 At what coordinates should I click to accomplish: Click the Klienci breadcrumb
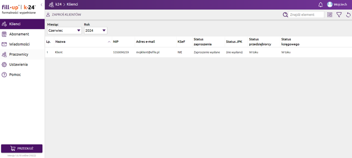pos(72,4)
